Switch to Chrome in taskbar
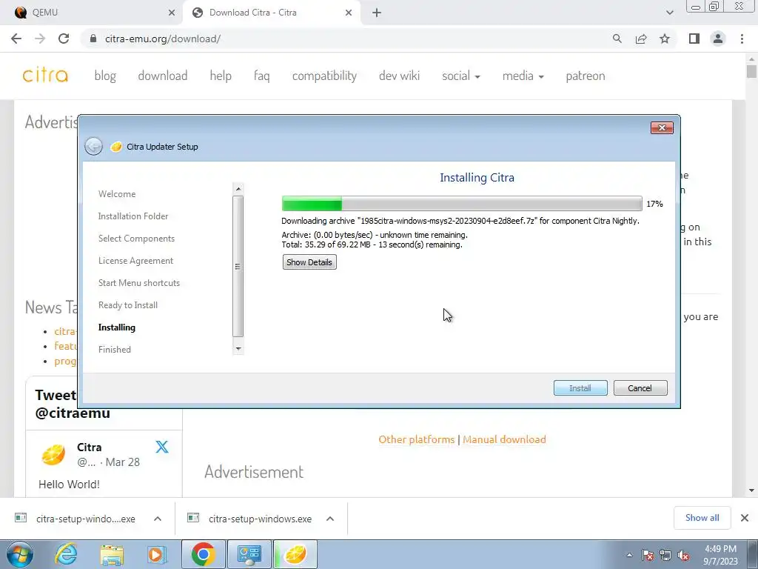Screen dimensions: 758x569 click(x=203, y=554)
